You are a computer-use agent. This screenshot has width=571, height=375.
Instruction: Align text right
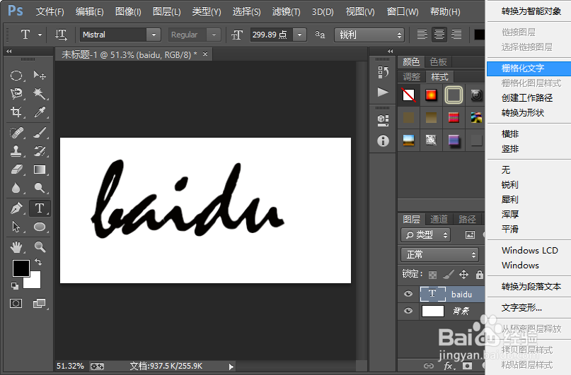pos(456,35)
